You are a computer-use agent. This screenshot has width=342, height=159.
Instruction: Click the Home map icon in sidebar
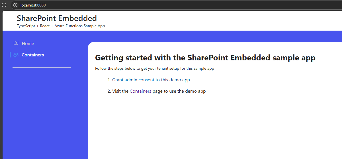click(x=16, y=43)
